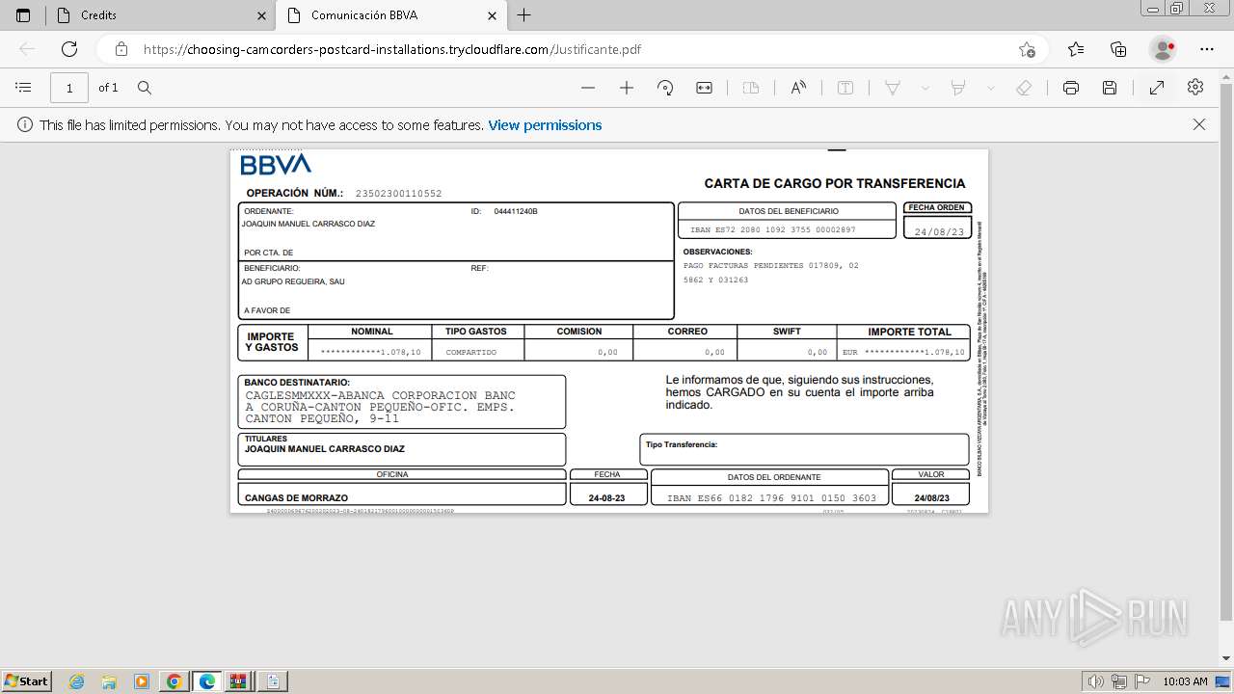This screenshot has width=1234, height=694.
Task: Click the Importe Total EUR 1.078,10 value
Action: [903, 353]
